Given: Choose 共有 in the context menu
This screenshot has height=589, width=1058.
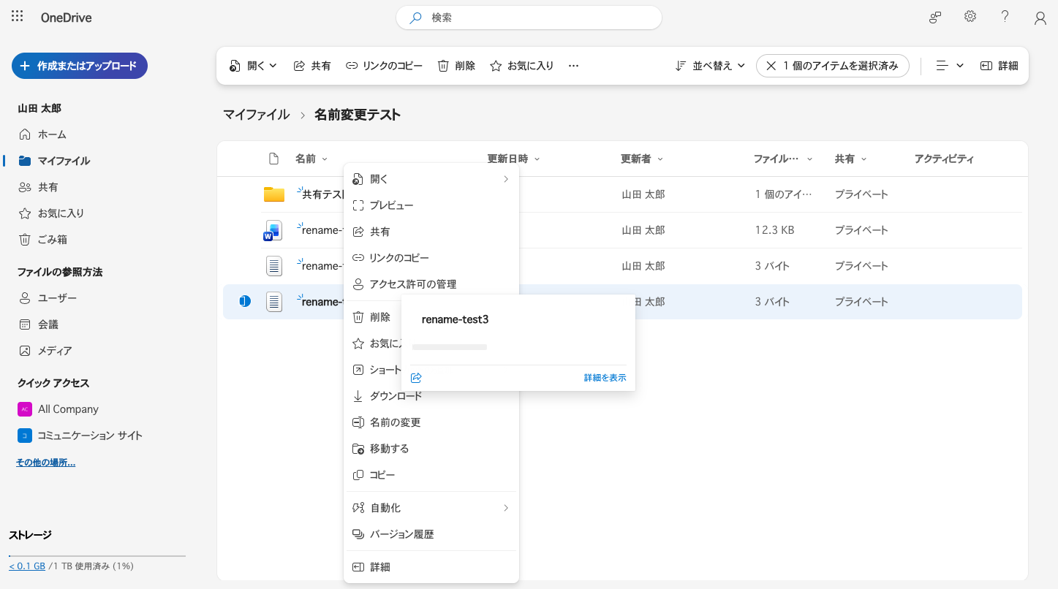Looking at the screenshot, I should point(431,232).
